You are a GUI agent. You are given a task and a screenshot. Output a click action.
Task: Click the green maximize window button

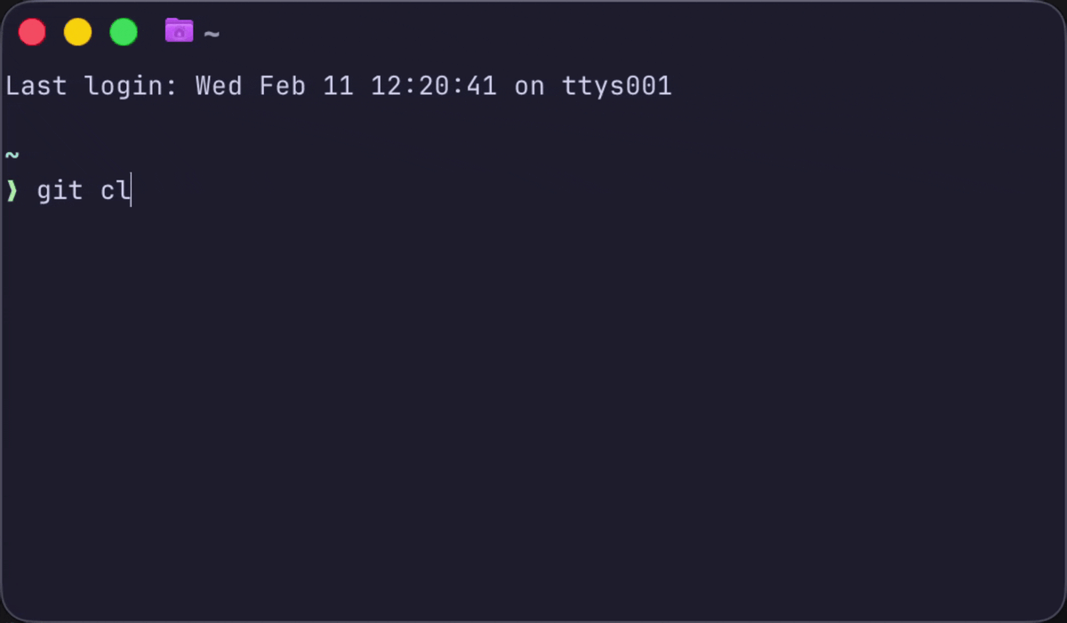pyautogui.click(x=124, y=33)
